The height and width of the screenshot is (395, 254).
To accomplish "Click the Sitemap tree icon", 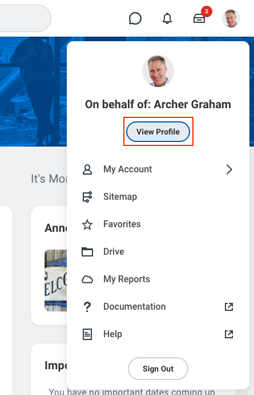I will (x=87, y=197).
